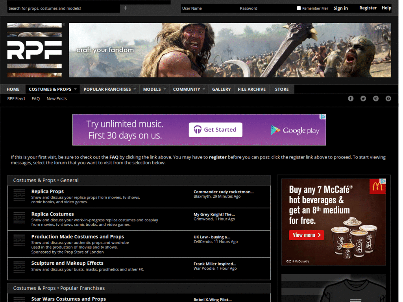This screenshot has height=302, width=403.
Task: Click the RPF logo
Action: (35, 50)
